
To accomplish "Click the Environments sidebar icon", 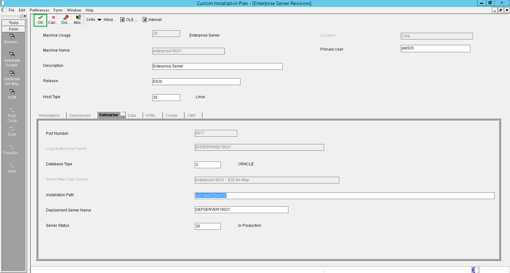I will [x=12, y=39].
